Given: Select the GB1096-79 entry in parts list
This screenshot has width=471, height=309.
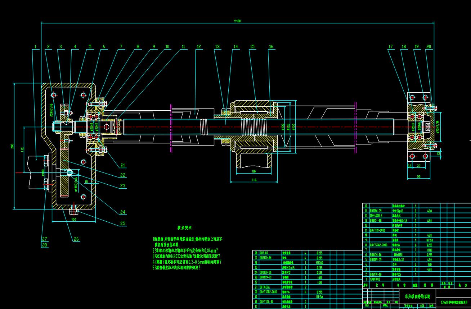Looking at the screenshot, I should coord(375,211).
